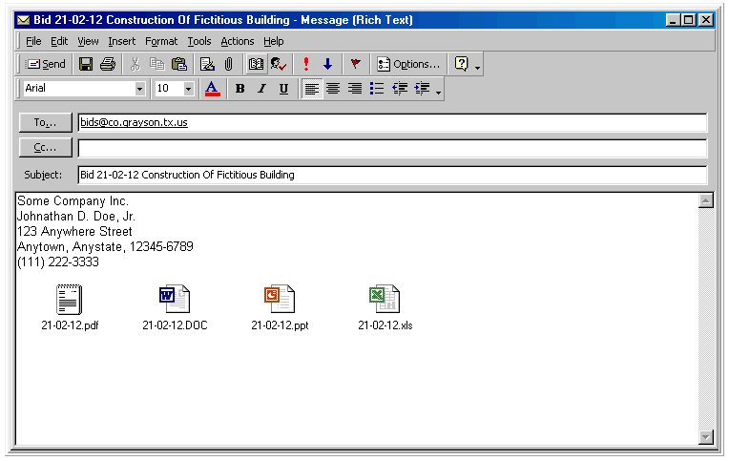Open the Tools menu

(199, 41)
